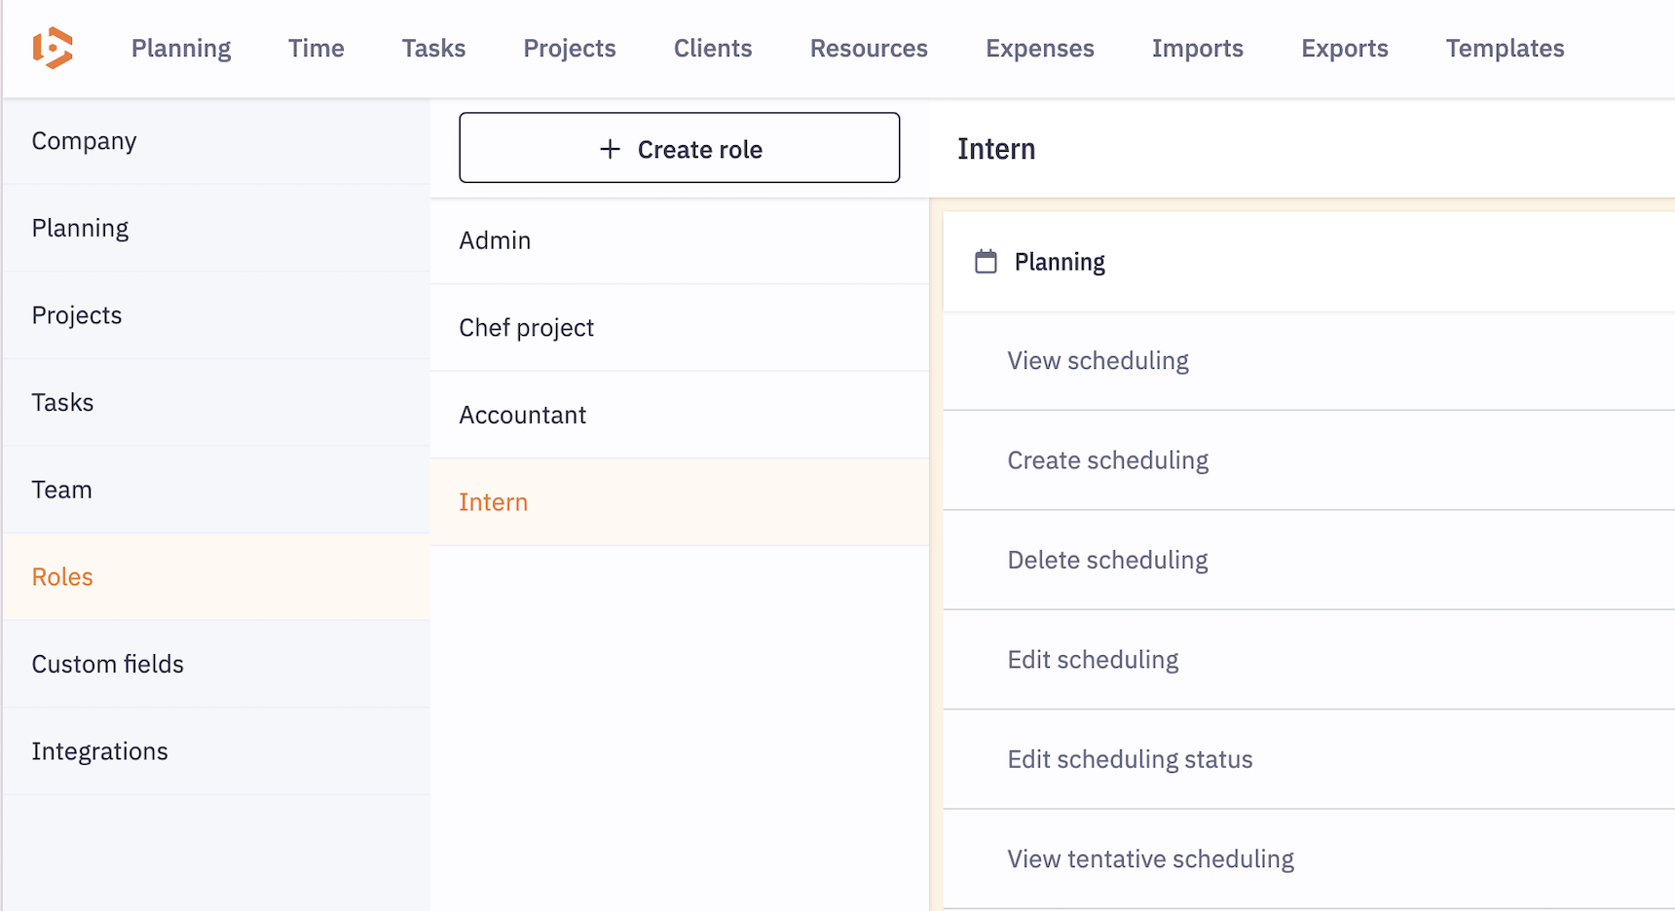1675x911 pixels.
Task: Click the Create role button
Action: tap(679, 148)
